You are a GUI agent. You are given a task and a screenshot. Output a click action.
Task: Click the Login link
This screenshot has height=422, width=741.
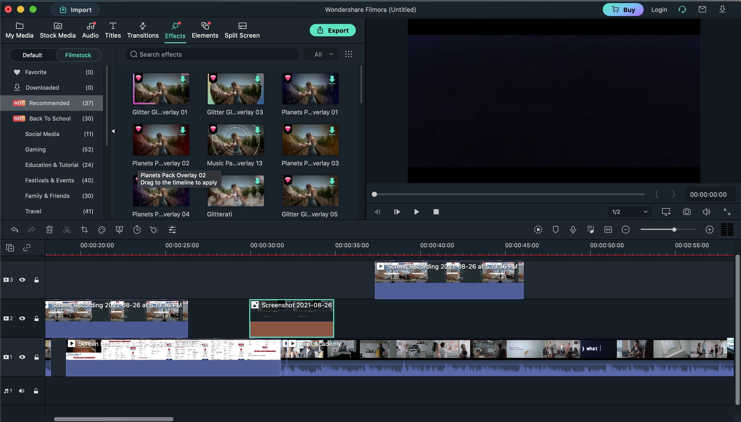tap(659, 10)
